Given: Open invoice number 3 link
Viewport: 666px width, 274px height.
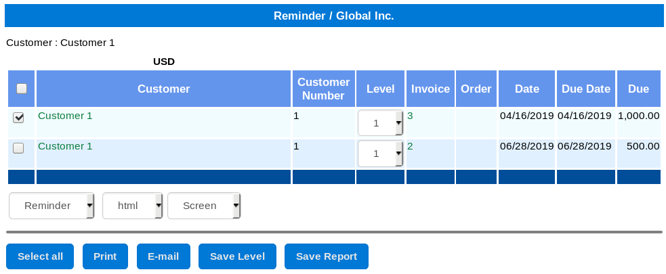Looking at the screenshot, I should (x=410, y=116).
